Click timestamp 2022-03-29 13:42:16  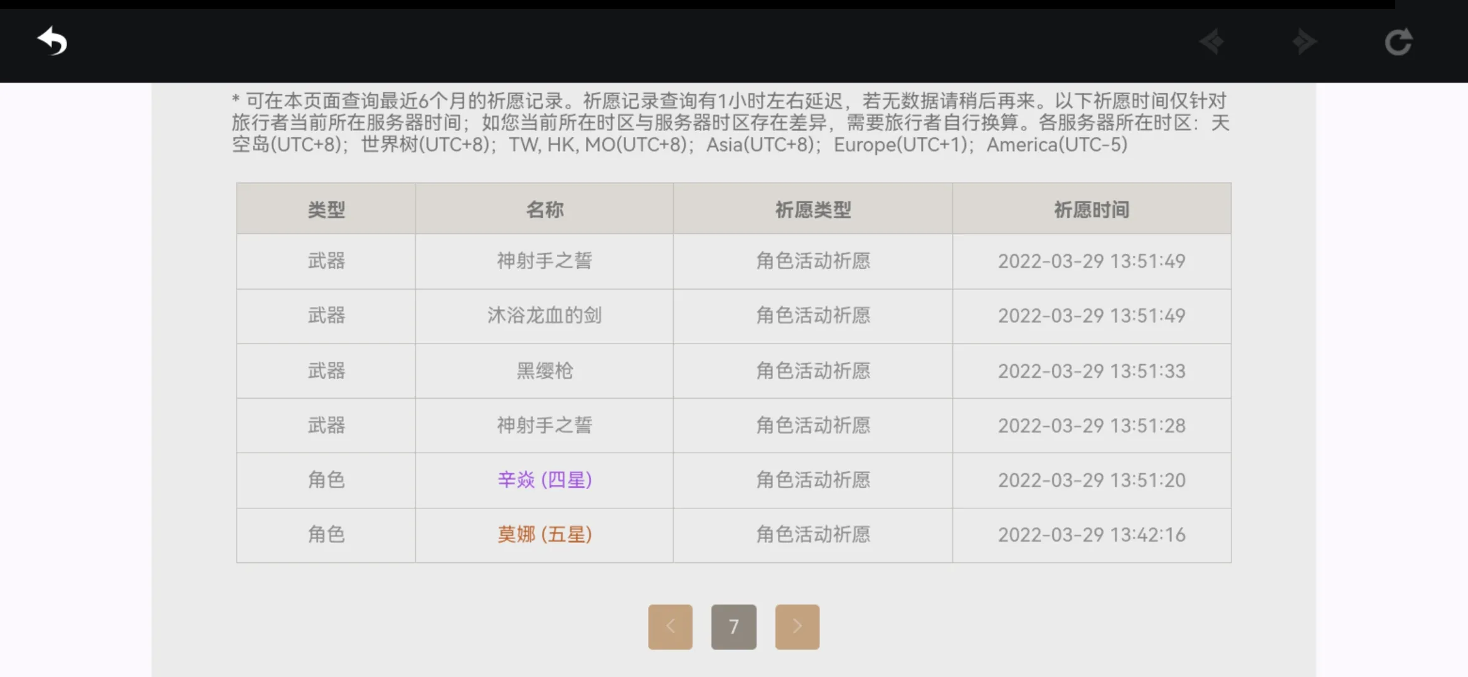tap(1092, 535)
